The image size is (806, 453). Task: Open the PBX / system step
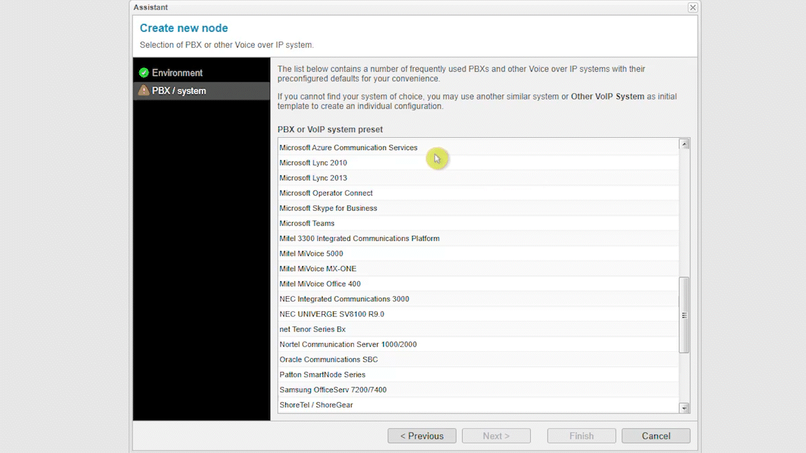201,91
